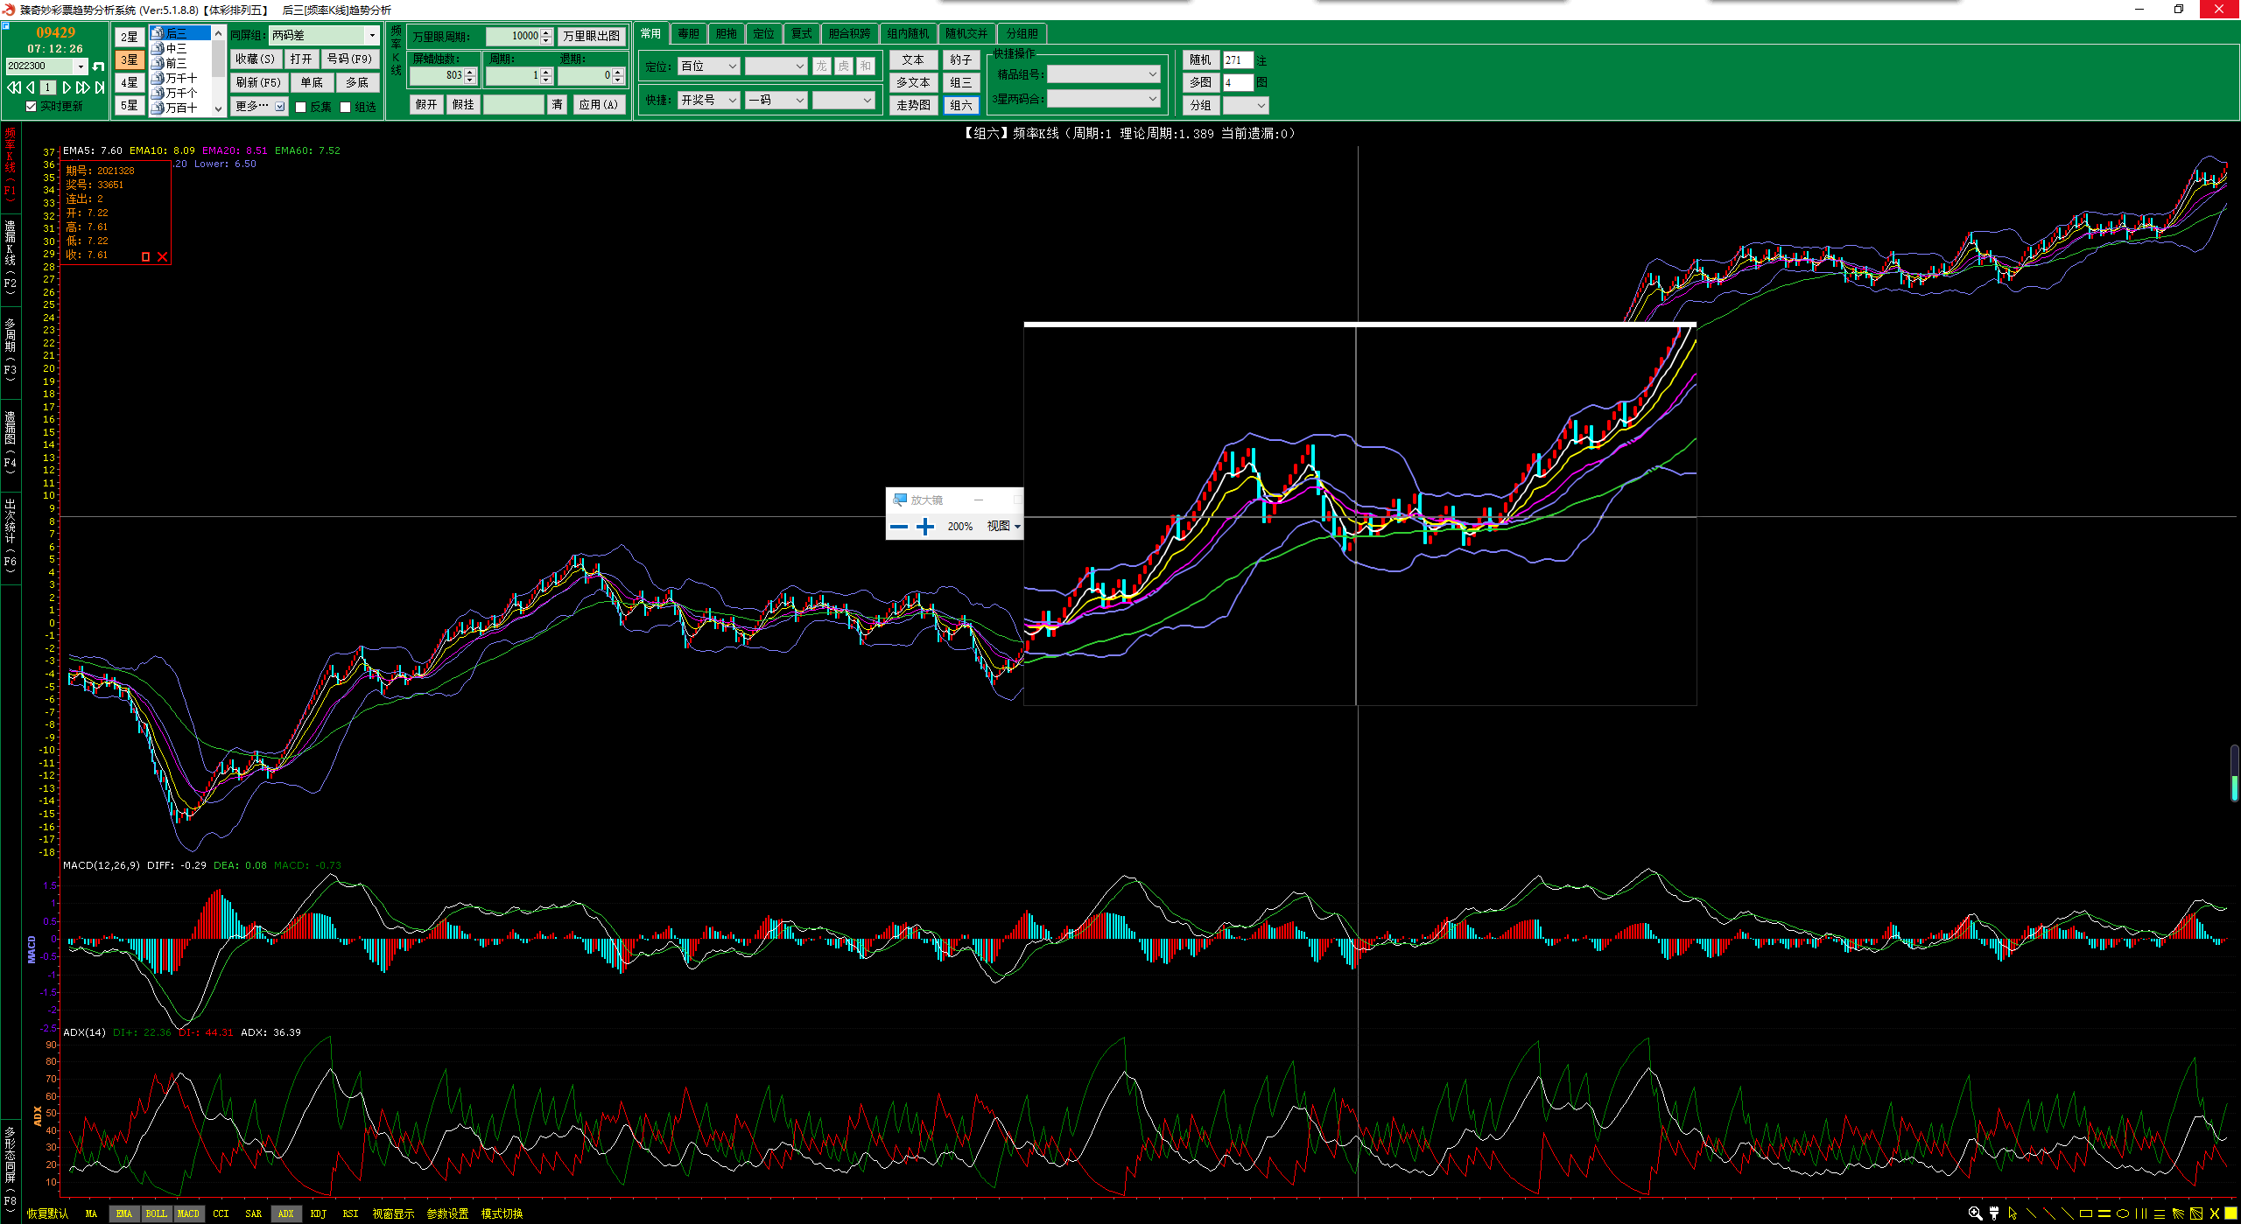2241x1224 pixels.
Task: Switch to the 胆合积跨 tab
Action: pos(849,34)
